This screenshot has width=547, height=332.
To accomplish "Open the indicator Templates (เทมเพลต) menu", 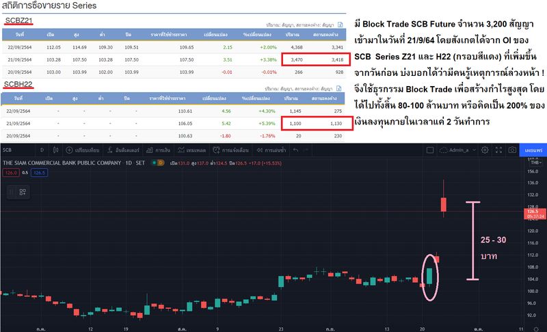I will pyautogui.click(x=192, y=150).
